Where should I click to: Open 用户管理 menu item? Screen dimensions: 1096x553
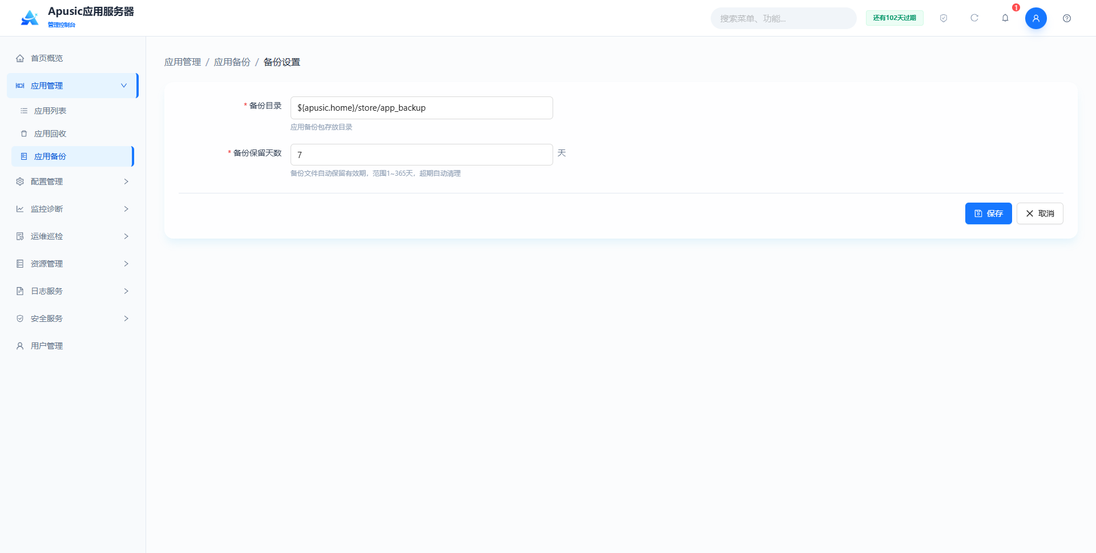(x=72, y=346)
